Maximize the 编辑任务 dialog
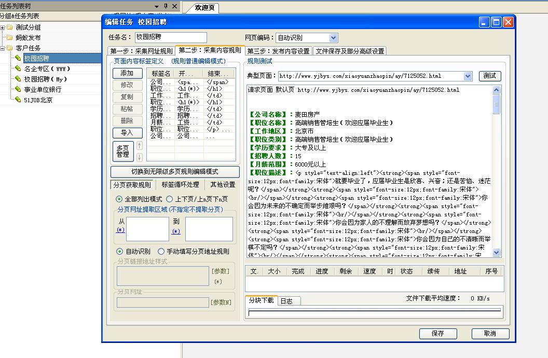This screenshot has width=548, height=358. coord(496,22)
